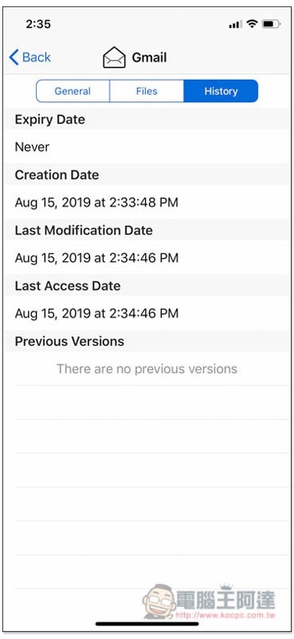Tap the cellular signal bars icon
294x639 pixels.
point(236,25)
